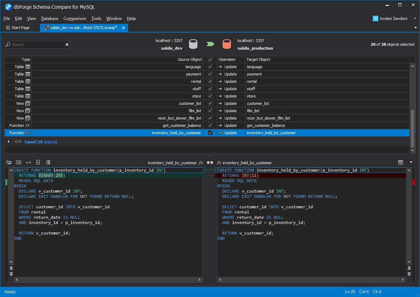Click the Jordan Sanders account avatar
Image resolution: width=420 pixels, height=297 pixels.
pyautogui.click(x=375, y=19)
